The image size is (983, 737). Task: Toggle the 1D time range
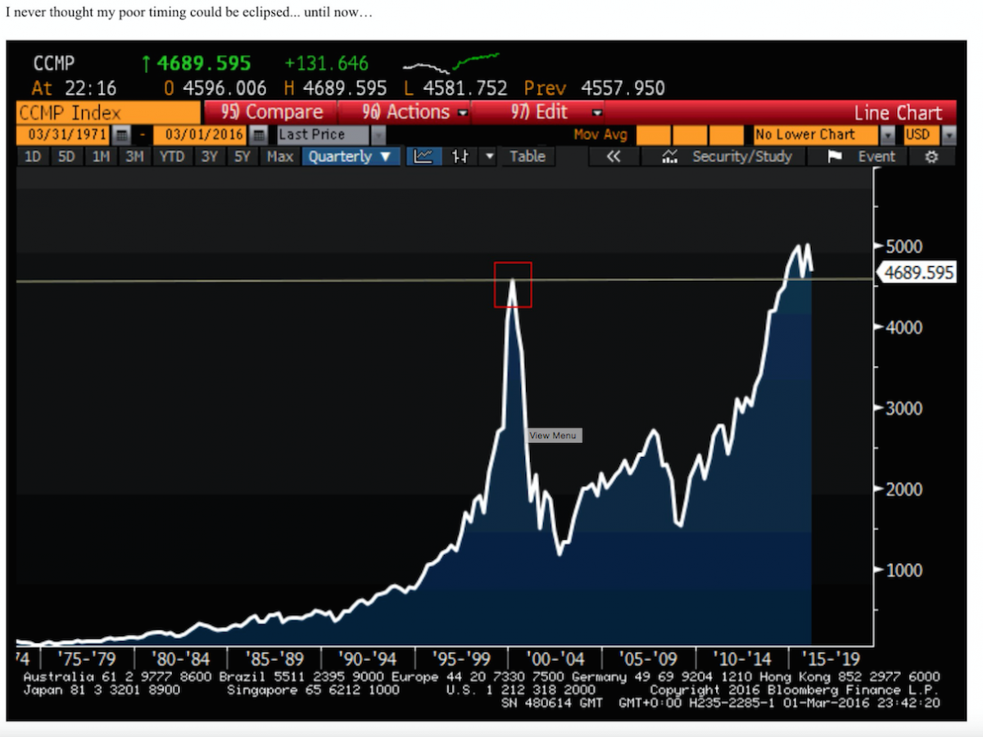[33, 156]
